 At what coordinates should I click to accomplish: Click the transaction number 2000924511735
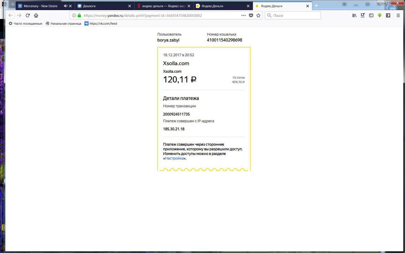pos(176,114)
